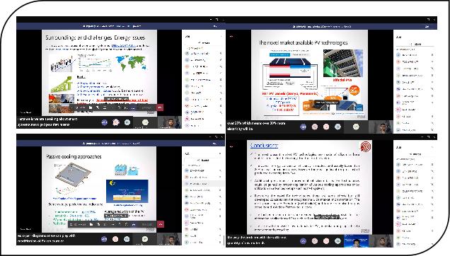Screen dimensions: 450x256
Task: Toggle camera in Energy issues meeting toolbar
Action: (x=91, y=107)
